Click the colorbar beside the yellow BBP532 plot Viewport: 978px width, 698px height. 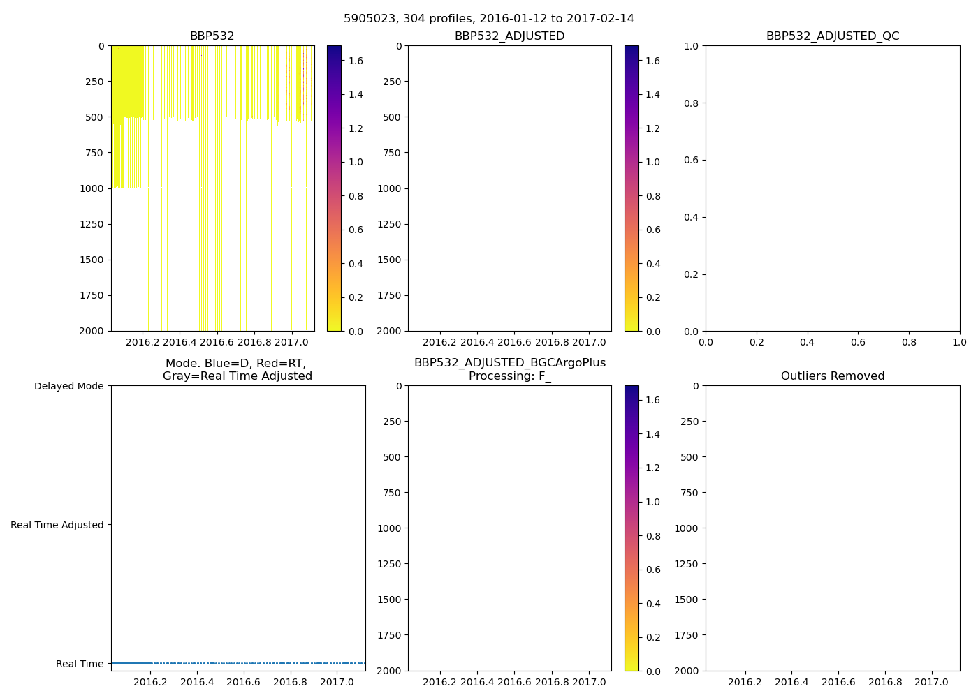[334, 188]
